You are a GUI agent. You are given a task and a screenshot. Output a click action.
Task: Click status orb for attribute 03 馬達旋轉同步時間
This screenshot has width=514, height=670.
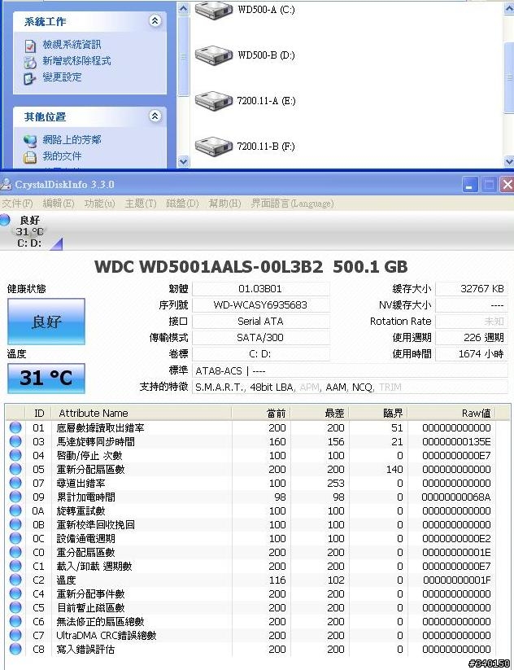tap(15, 441)
